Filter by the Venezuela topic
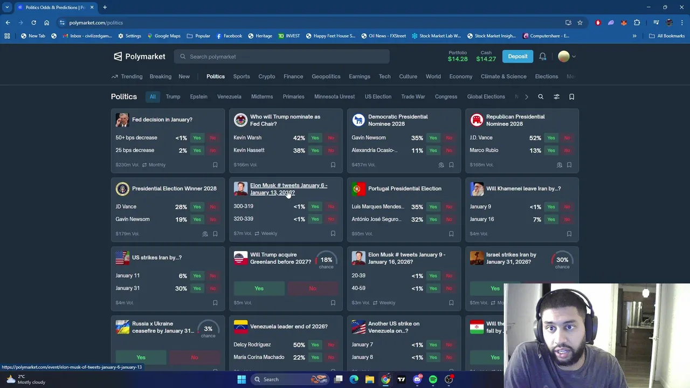The width and height of the screenshot is (690, 388). pos(229,97)
